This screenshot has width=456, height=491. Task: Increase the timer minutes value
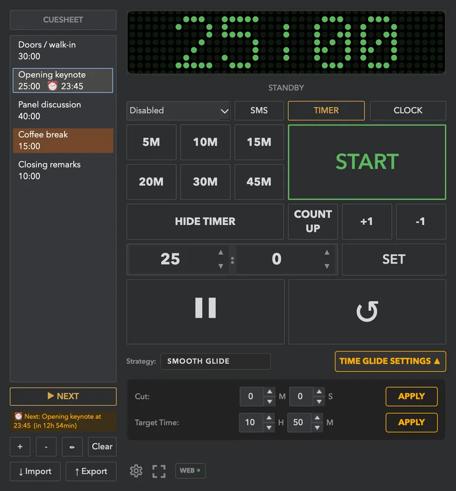pyautogui.click(x=221, y=252)
